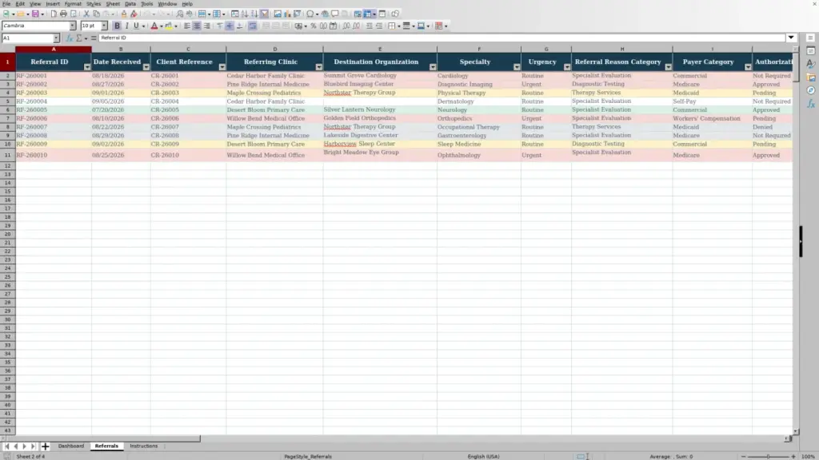Open sidebar Properties panel icon
This screenshot has height=460, width=819.
(x=811, y=51)
